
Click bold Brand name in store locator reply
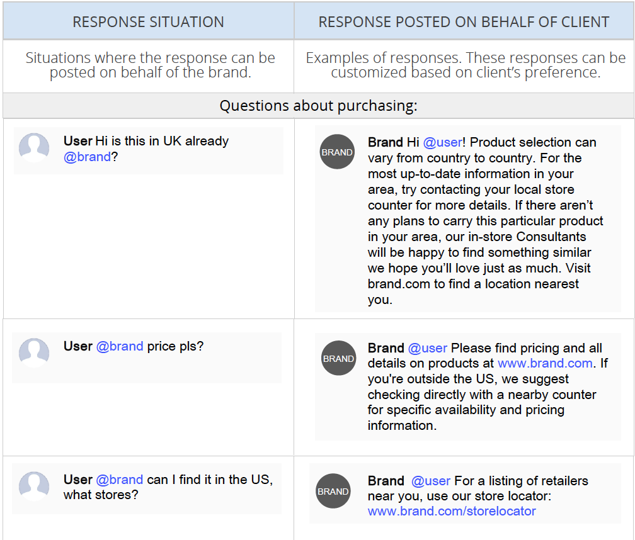pyautogui.click(x=386, y=481)
